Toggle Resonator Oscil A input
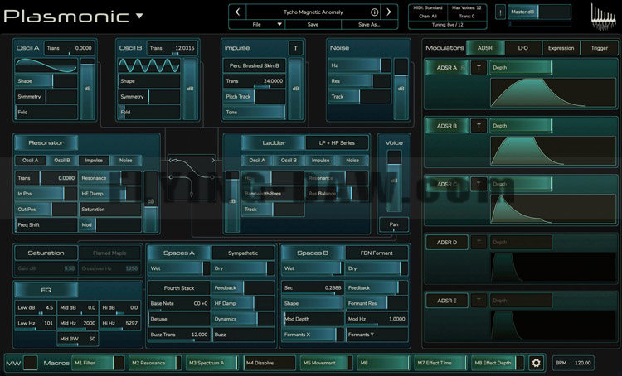Screen dimensions: 622x376 click(x=31, y=161)
